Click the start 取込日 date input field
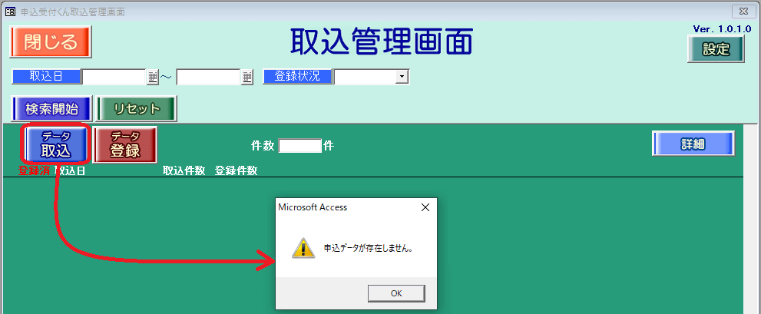 pos(114,77)
